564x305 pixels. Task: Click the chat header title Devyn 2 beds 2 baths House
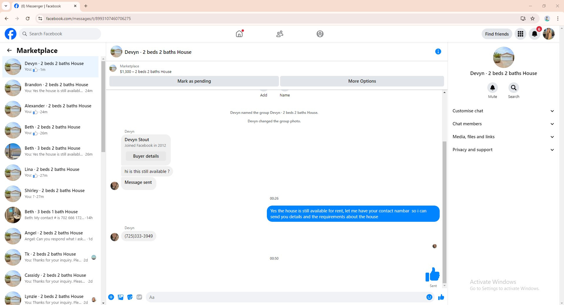tap(158, 52)
